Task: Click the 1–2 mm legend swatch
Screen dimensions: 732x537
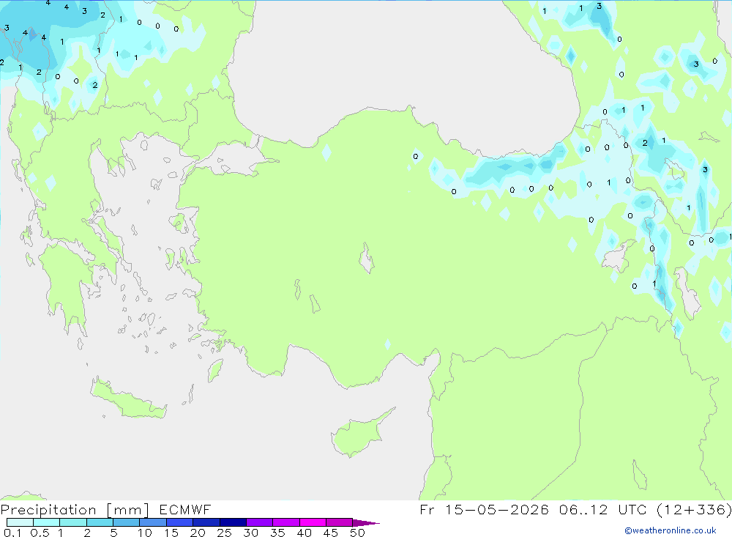Action: pyautogui.click(x=73, y=522)
